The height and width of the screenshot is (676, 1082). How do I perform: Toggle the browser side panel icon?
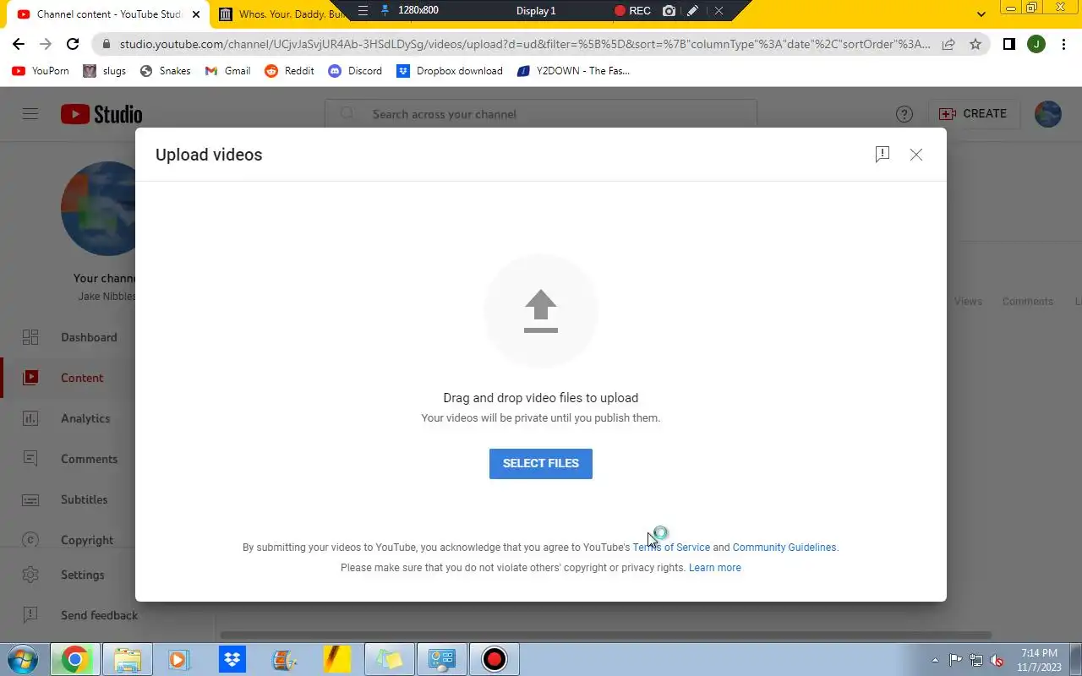point(1008,44)
